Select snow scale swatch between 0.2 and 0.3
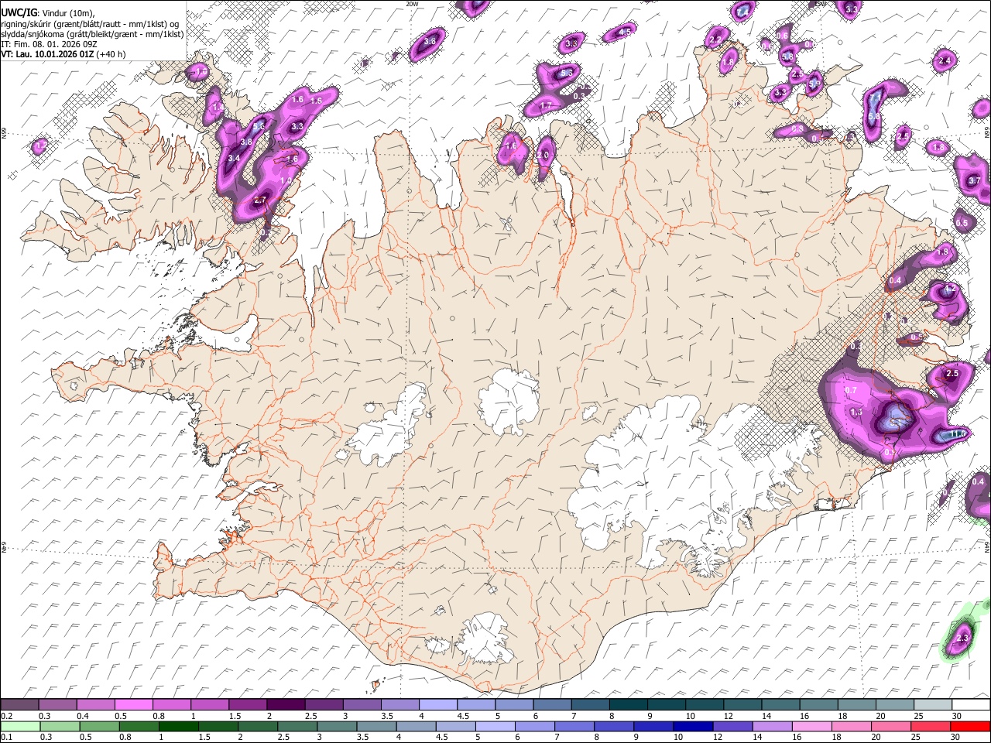991x743 pixels. [x=19, y=705]
